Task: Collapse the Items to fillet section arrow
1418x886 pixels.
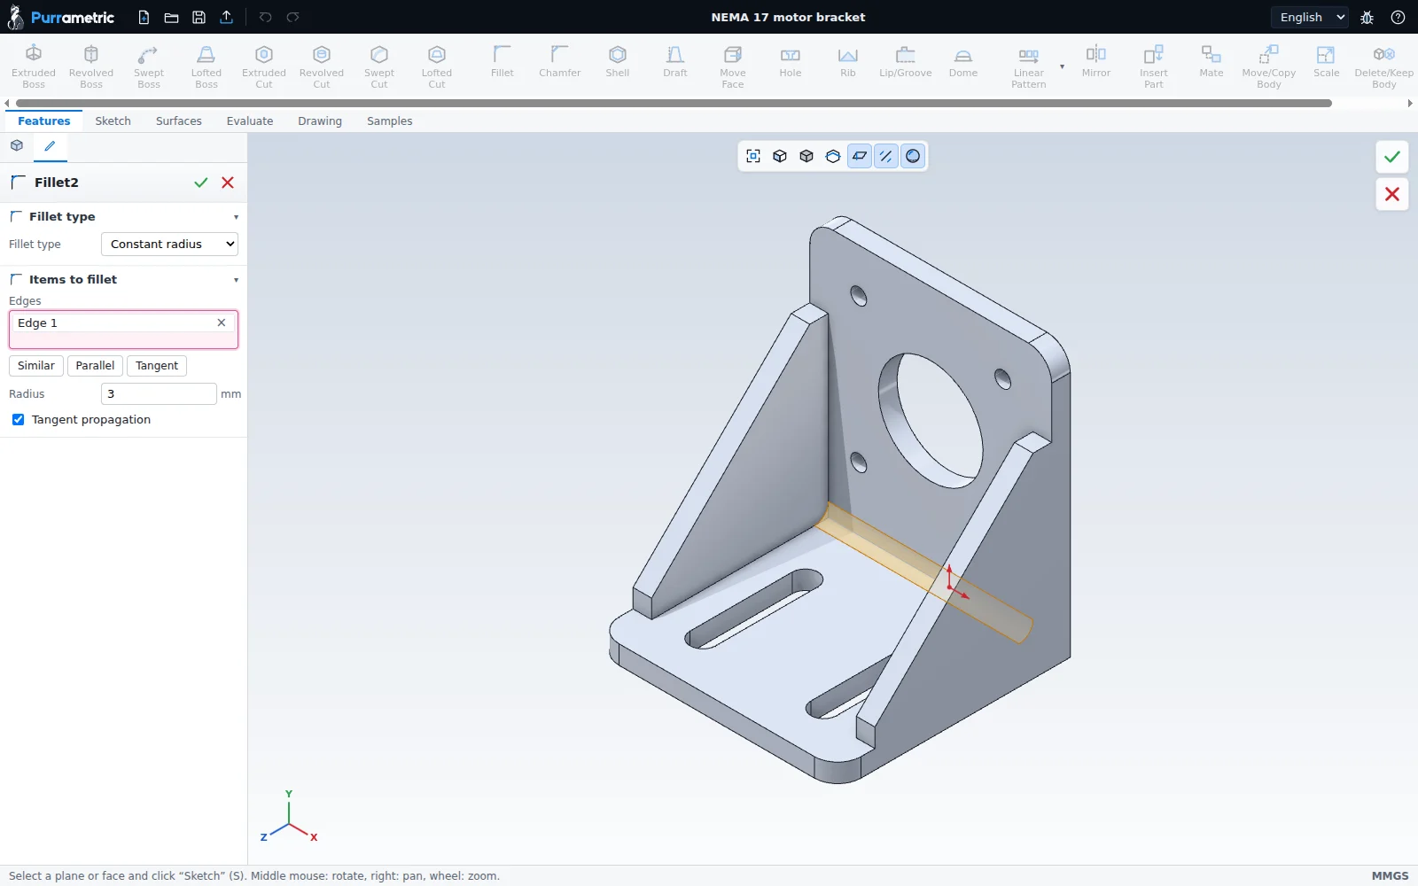Action: click(236, 280)
